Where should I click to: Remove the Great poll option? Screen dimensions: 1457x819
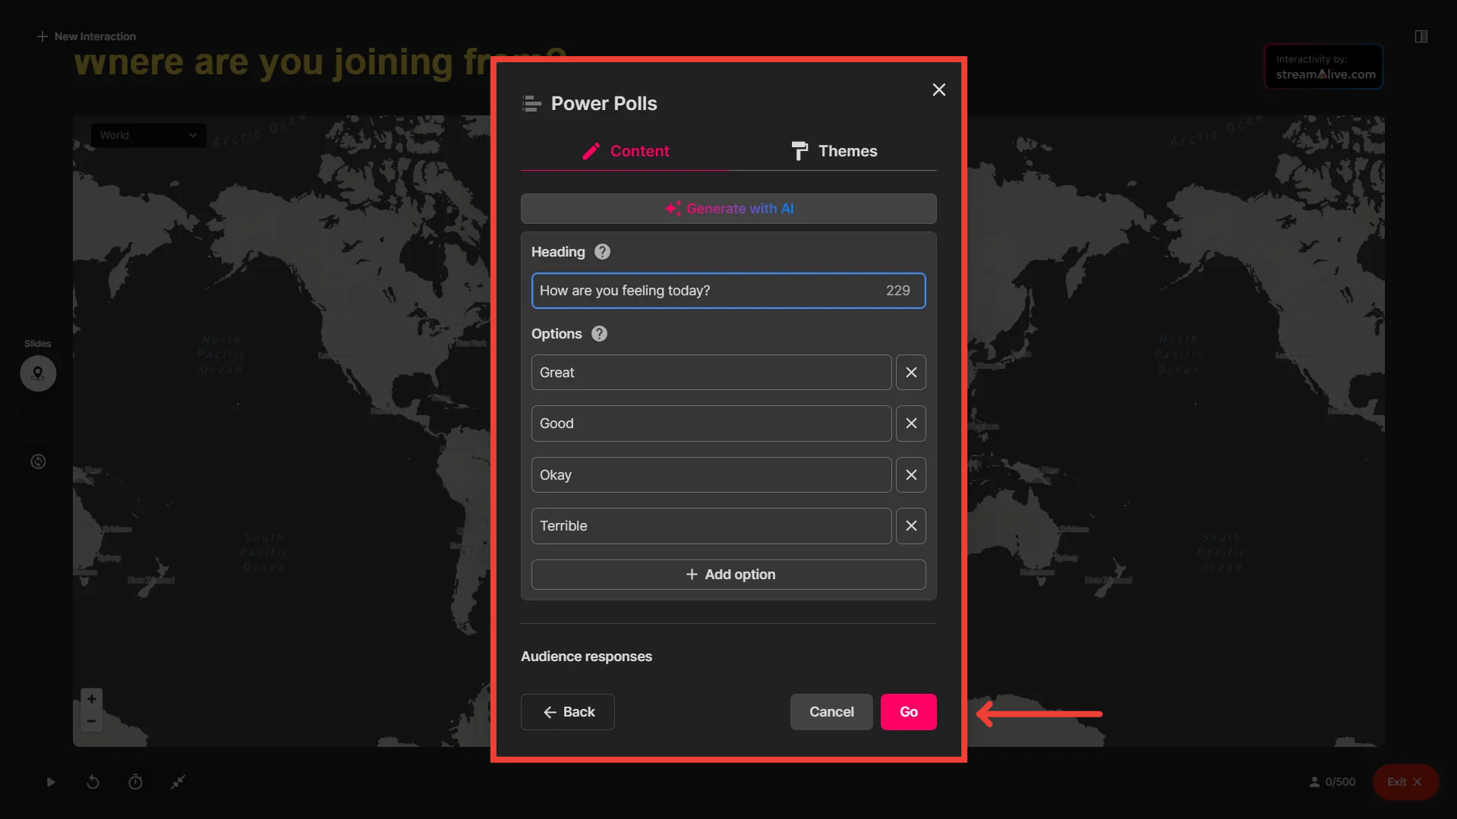[910, 373]
